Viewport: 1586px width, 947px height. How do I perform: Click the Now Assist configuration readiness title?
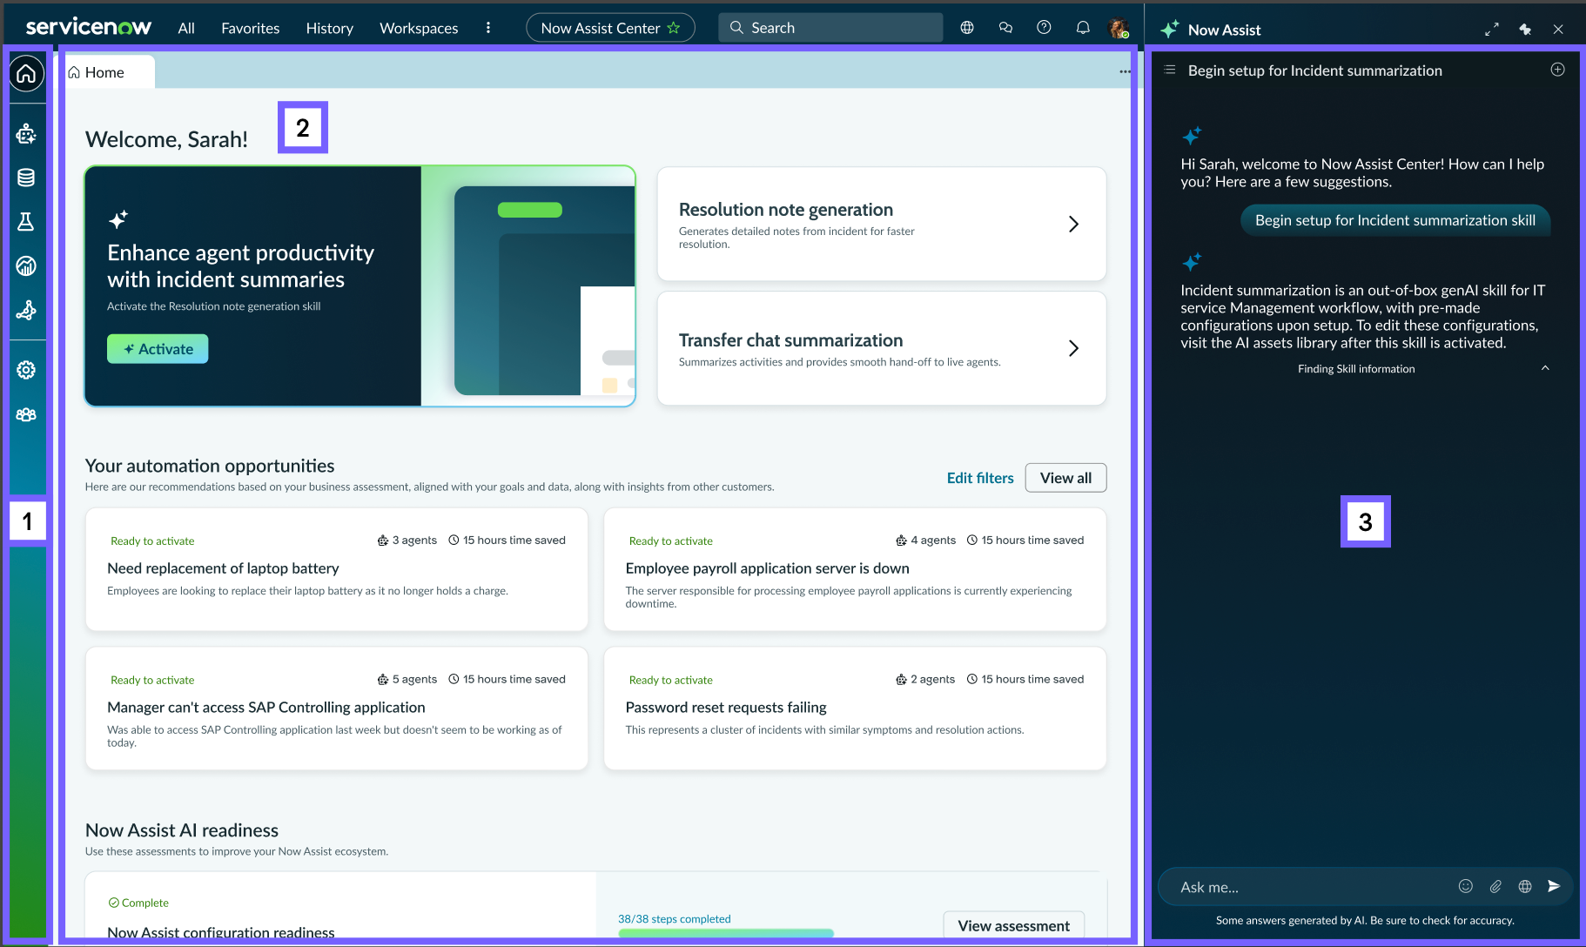(x=221, y=932)
